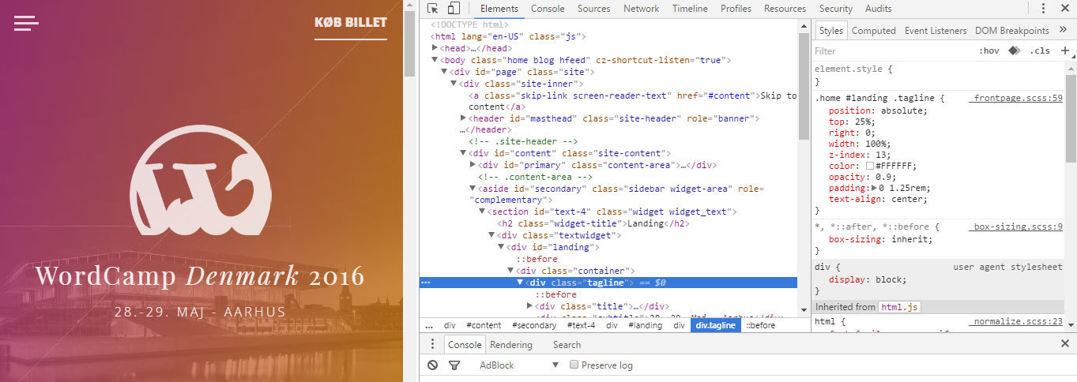Screen dimensions: 1077x382
Task: Switch to the Event Listeners sidebar tab
Action: tap(936, 31)
